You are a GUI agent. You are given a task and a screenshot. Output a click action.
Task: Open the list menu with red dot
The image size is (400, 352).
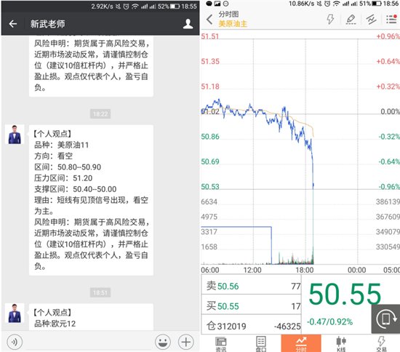[391, 19]
